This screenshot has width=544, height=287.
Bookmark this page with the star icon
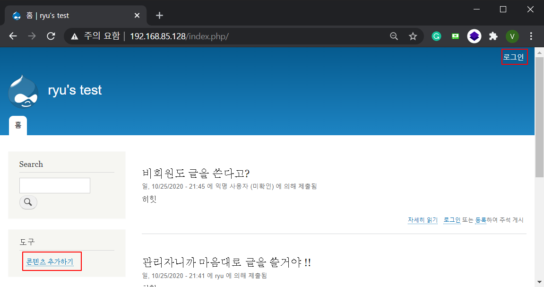413,36
